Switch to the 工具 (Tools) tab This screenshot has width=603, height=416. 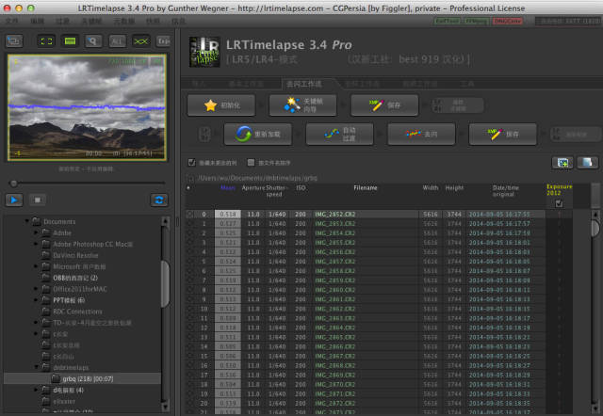pyautogui.click(x=467, y=84)
